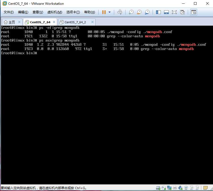
Task: Switch to Unity mode icon
Action: pos(182,12)
